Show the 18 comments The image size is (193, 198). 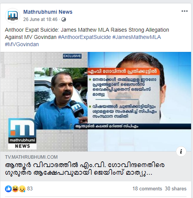[147, 189]
